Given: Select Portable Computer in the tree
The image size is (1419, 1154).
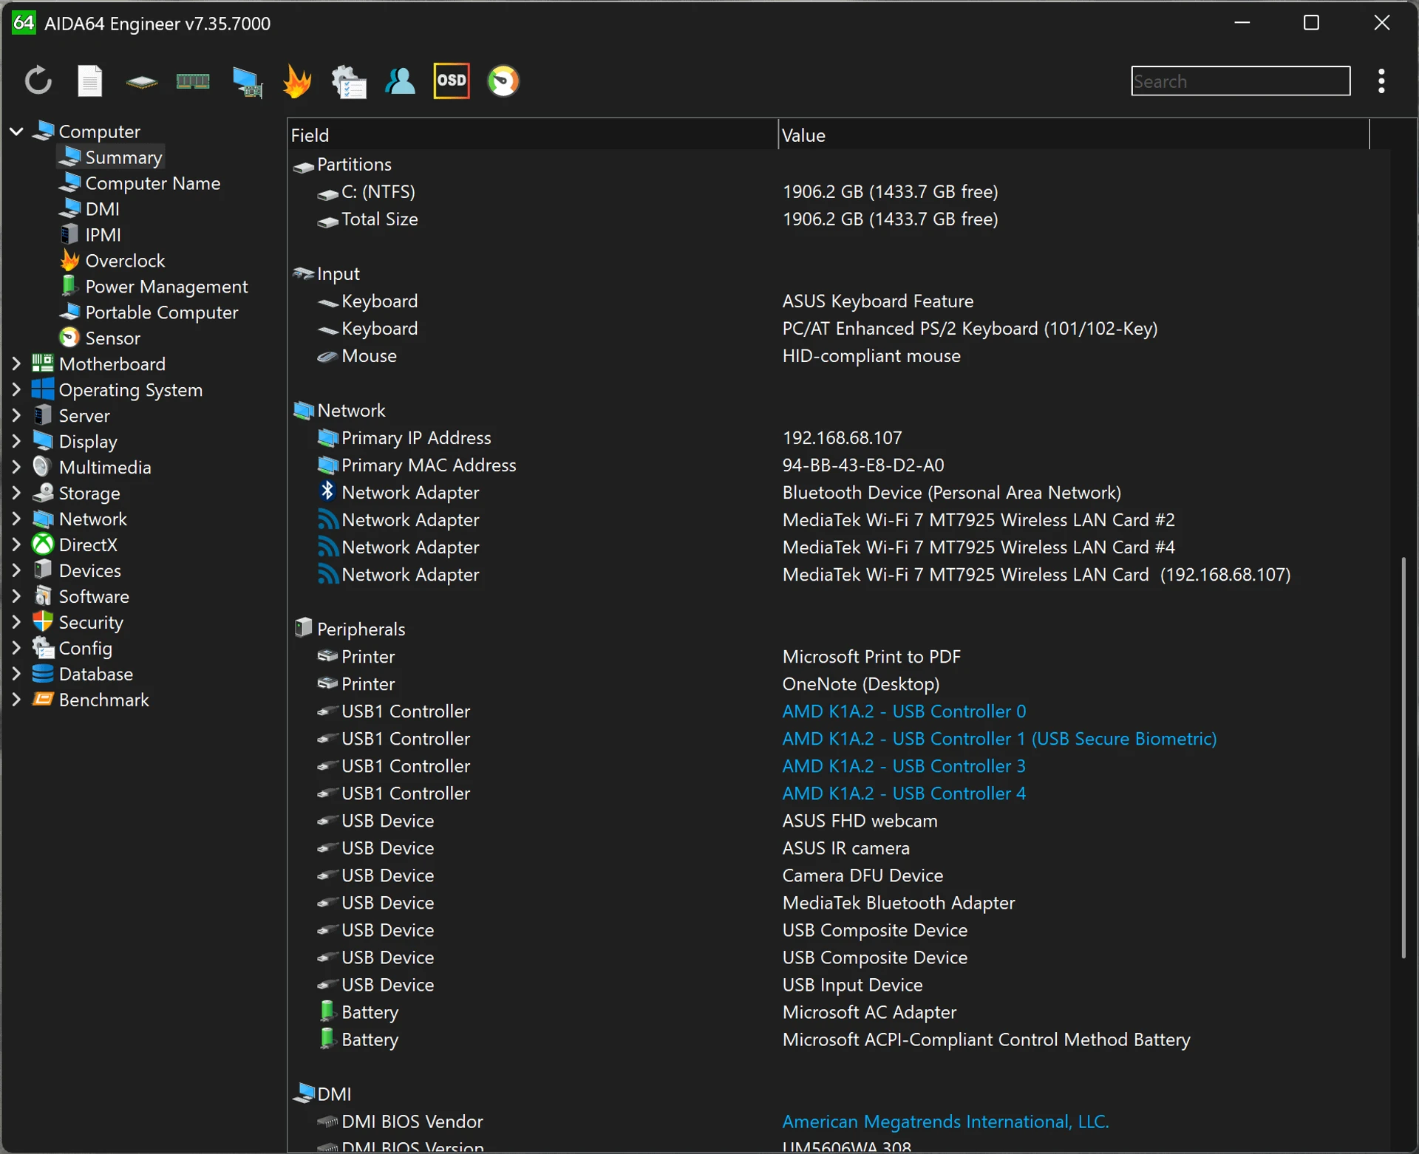Looking at the screenshot, I should pyautogui.click(x=149, y=313).
